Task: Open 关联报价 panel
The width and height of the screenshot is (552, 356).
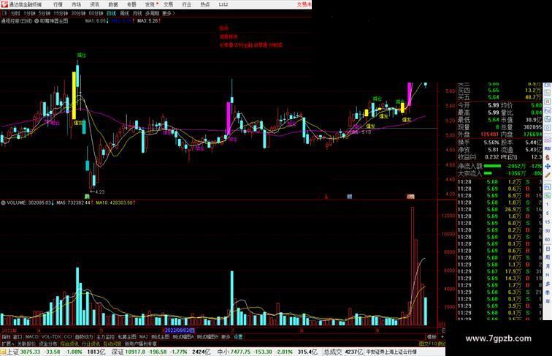Action: tap(26, 344)
